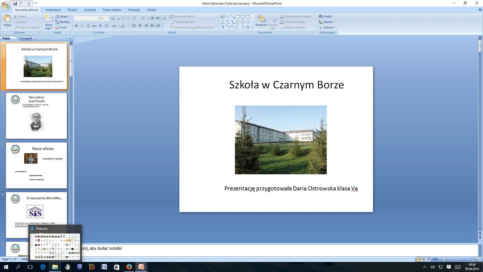Open the PowerPoint help icon
Image resolution: width=483 pixels, height=272 pixels.
(480, 10)
